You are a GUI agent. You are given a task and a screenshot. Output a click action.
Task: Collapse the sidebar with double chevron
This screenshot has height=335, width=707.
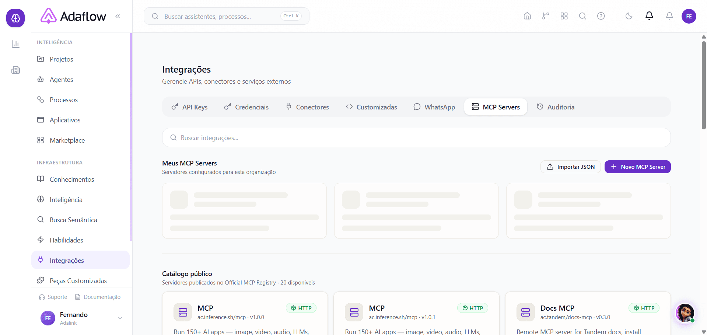118,16
